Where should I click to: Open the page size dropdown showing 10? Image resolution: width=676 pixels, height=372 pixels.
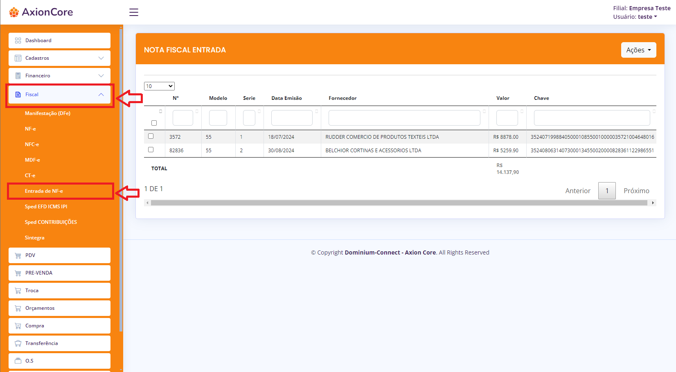[159, 86]
